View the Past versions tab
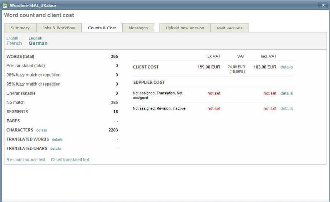Image resolution: width=330 pixels, height=202 pixels. pyautogui.click(x=230, y=28)
